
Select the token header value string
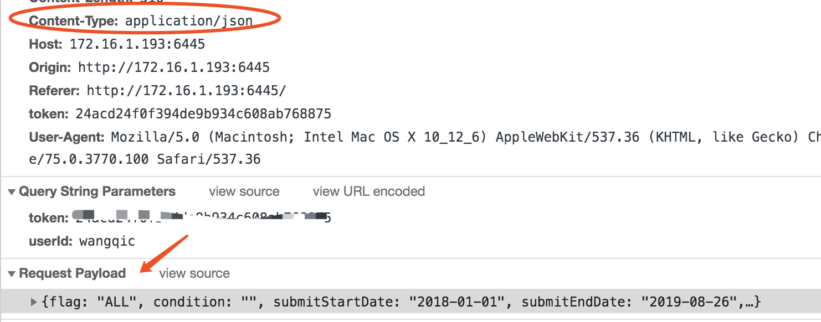(203, 114)
